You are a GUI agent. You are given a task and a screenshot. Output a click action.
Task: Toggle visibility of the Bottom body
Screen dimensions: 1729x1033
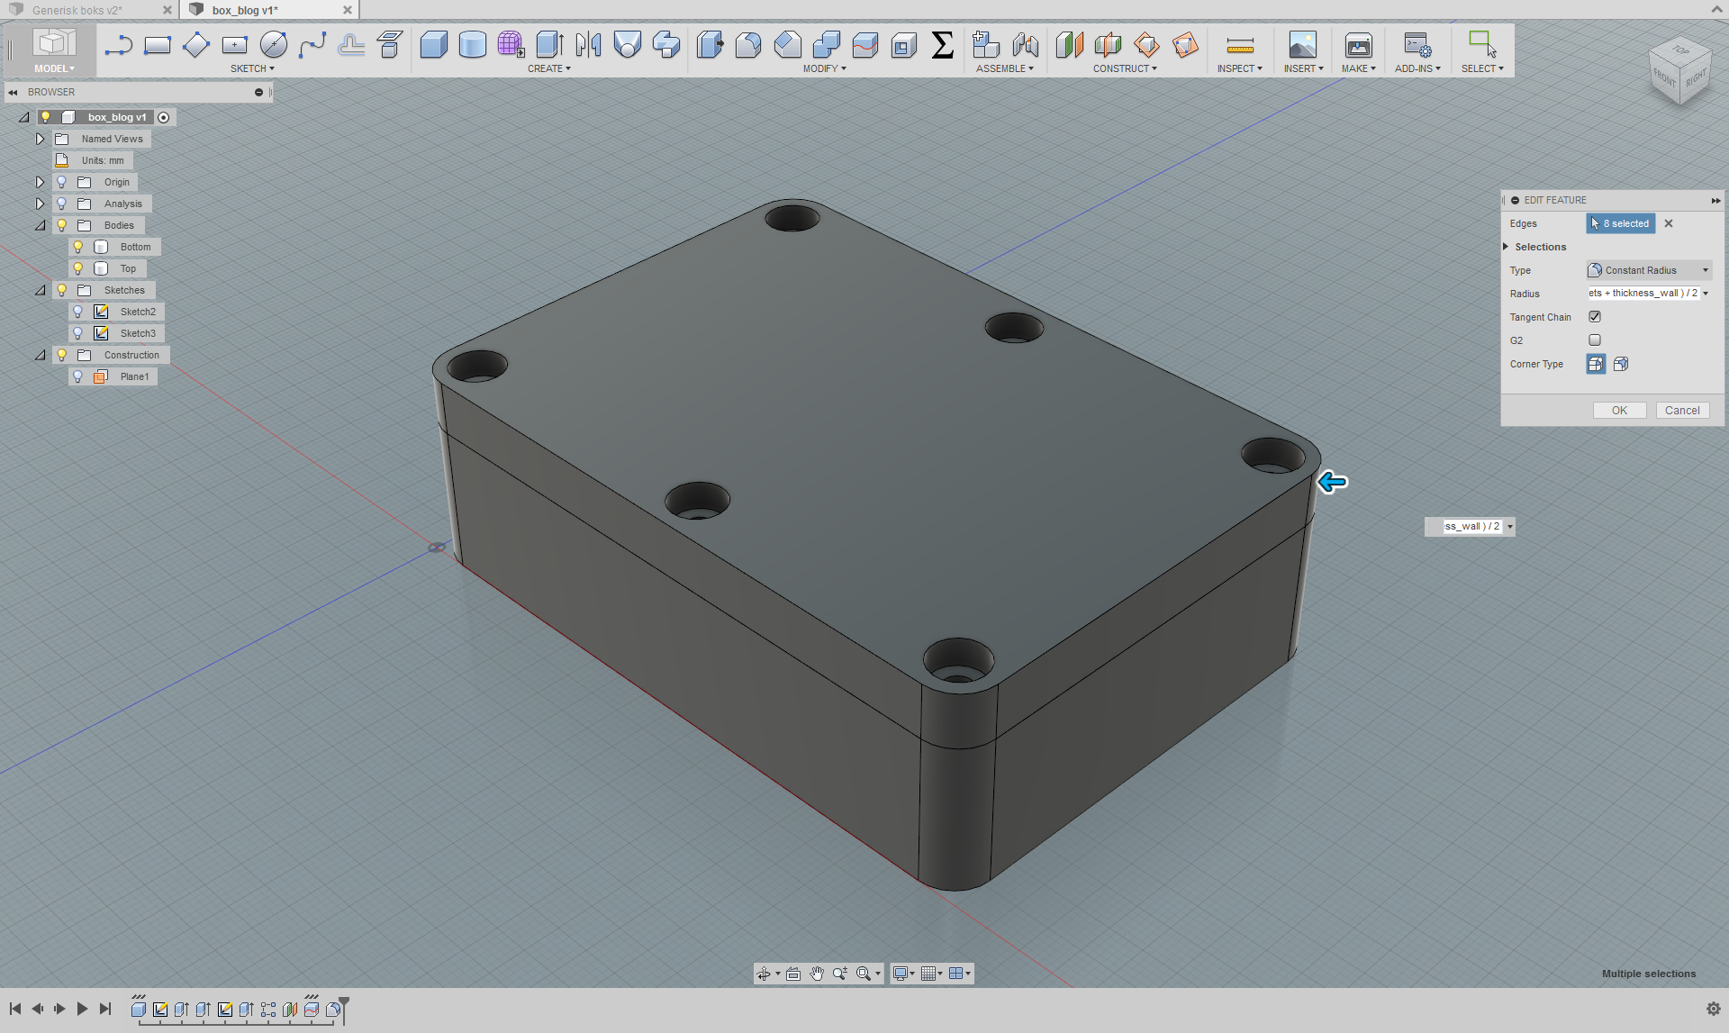(78, 247)
